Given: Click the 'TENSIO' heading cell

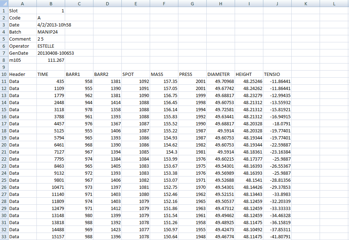Looking at the screenshot, I should tap(278, 74).
